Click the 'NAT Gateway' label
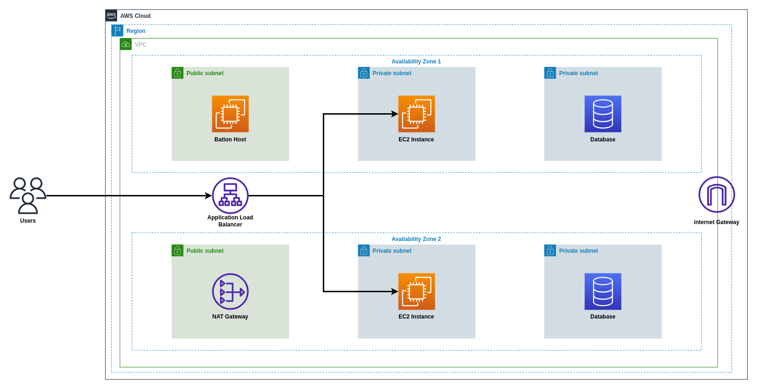Image resolution: width=757 pixels, height=389 pixels. coord(230,317)
